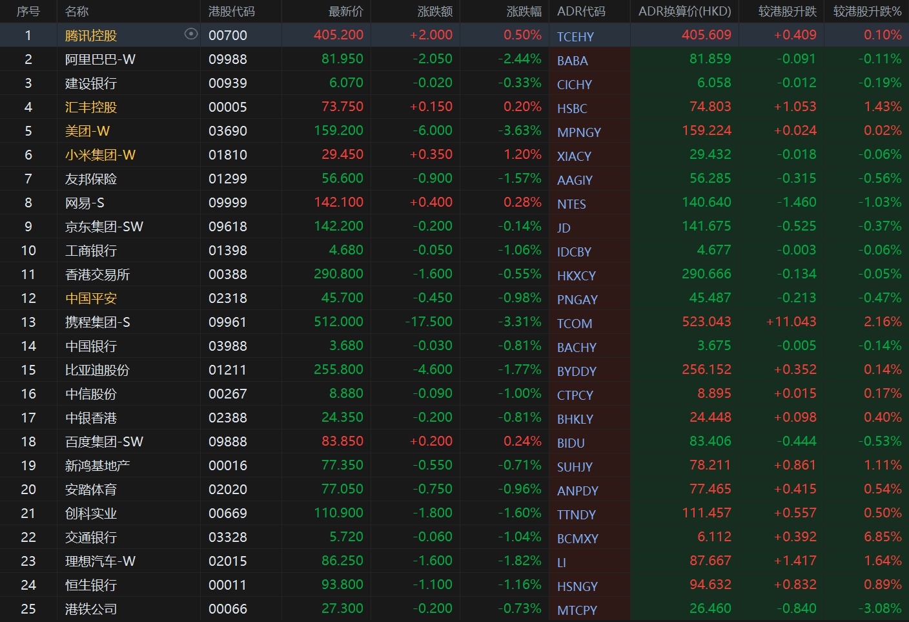Click the ADR换算价(HKD) column header
This screenshot has width=909, height=622.
(x=684, y=12)
